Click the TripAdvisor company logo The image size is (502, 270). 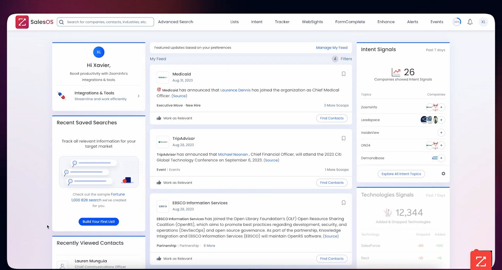[x=163, y=142]
